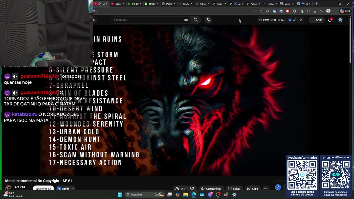Viewport: 354px width, 199px height.
Task: Open browser downloads arrow icon
Action: pyautogui.click(x=315, y=11)
